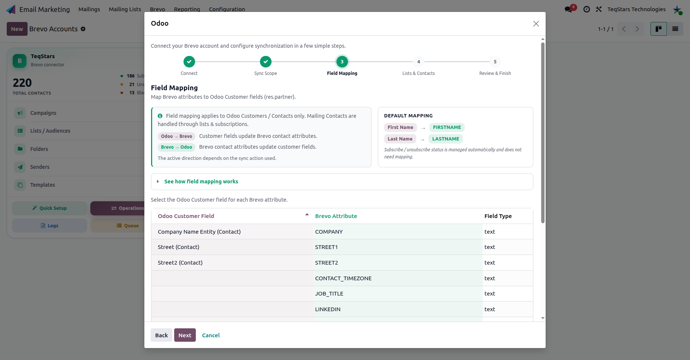Click the step 4 Lists & Contacts circle
This screenshot has width=690, height=360.
(x=418, y=61)
